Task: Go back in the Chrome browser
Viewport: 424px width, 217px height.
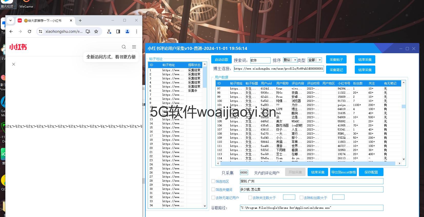Action: (x=11, y=31)
